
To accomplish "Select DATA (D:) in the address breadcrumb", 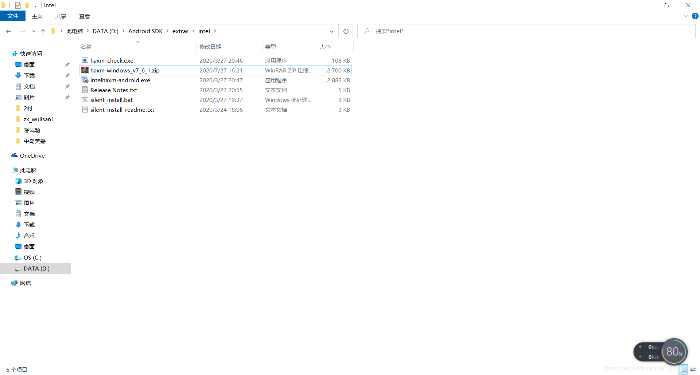I will point(106,31).
